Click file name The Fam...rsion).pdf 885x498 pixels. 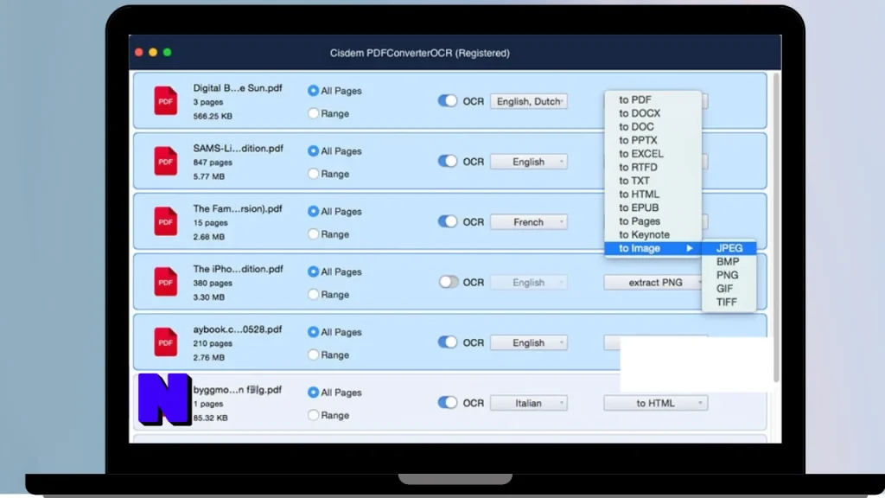coord(238,209)
